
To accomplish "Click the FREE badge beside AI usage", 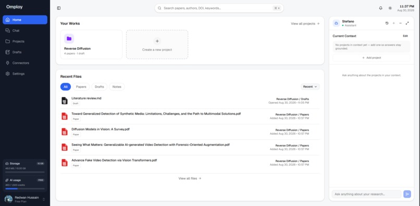I will 41,180.
